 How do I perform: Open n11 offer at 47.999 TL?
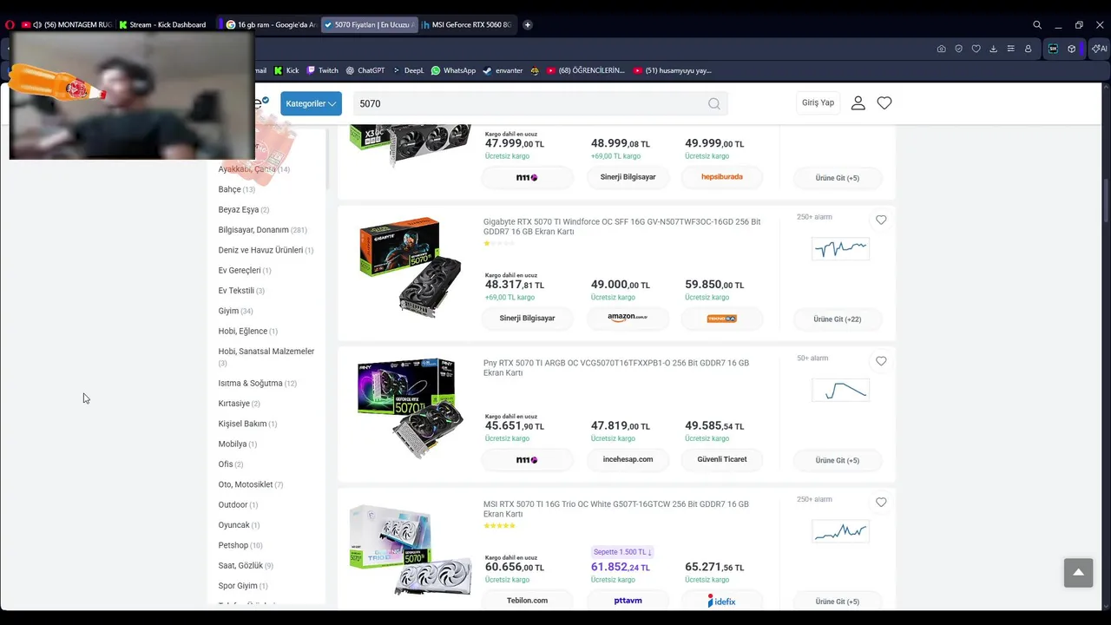click(x=527, y=177)
